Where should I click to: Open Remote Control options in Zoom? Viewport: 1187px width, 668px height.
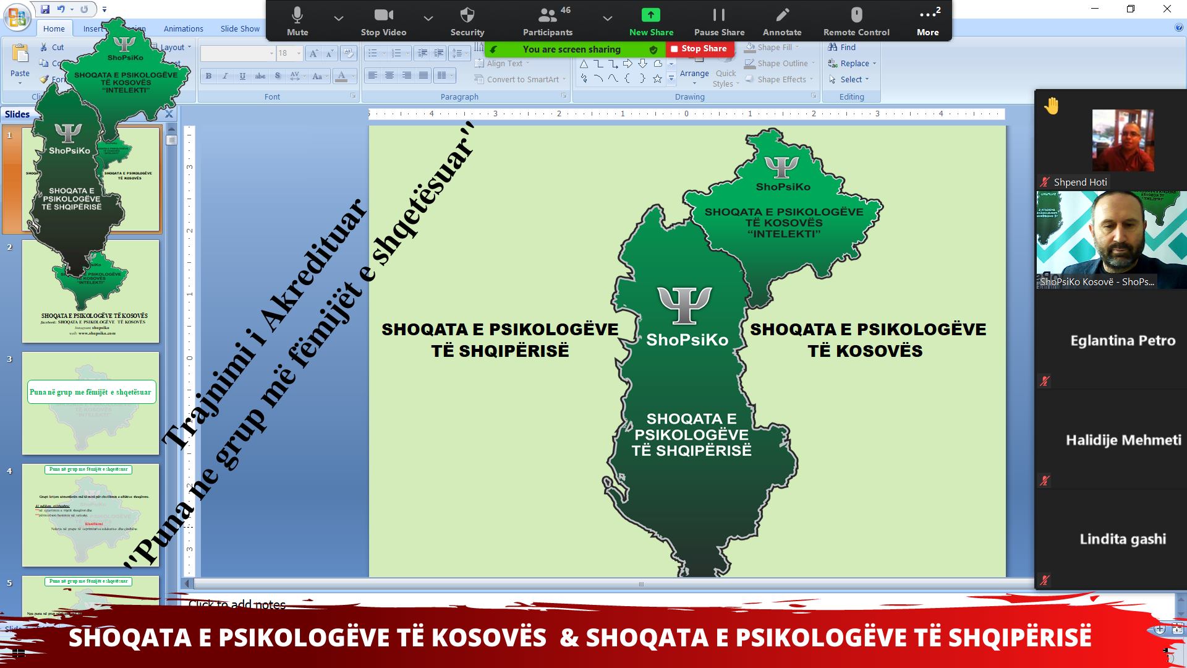856,22
